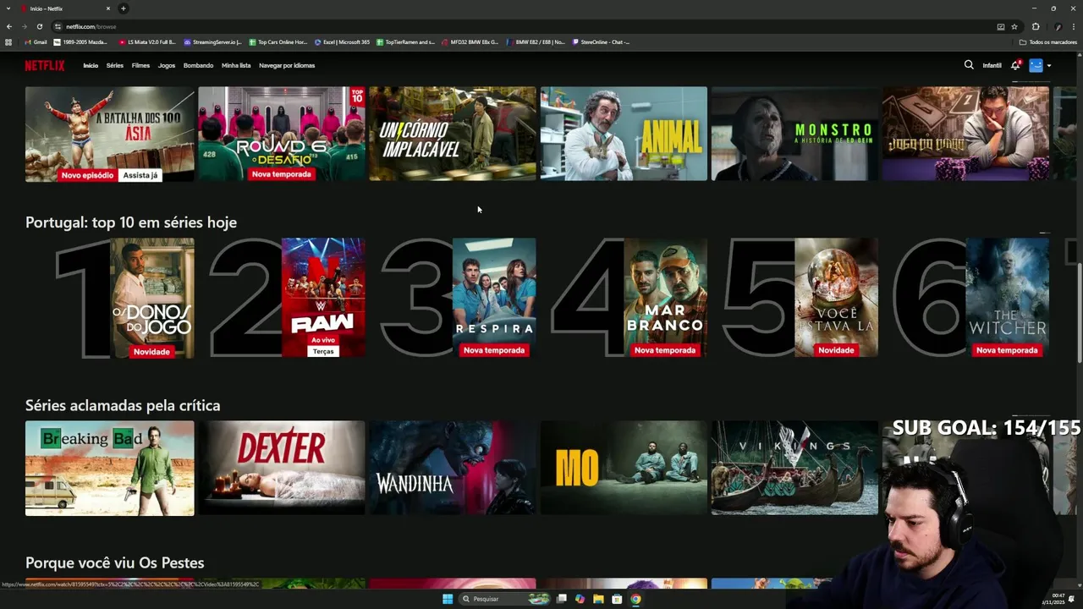Open the Você Estava Lá poster
Screen dimensions: 1083x609
(x=836, y=298)
